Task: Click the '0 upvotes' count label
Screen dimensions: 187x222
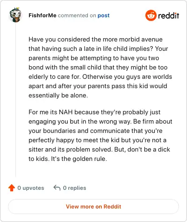Action: point(31,188)
